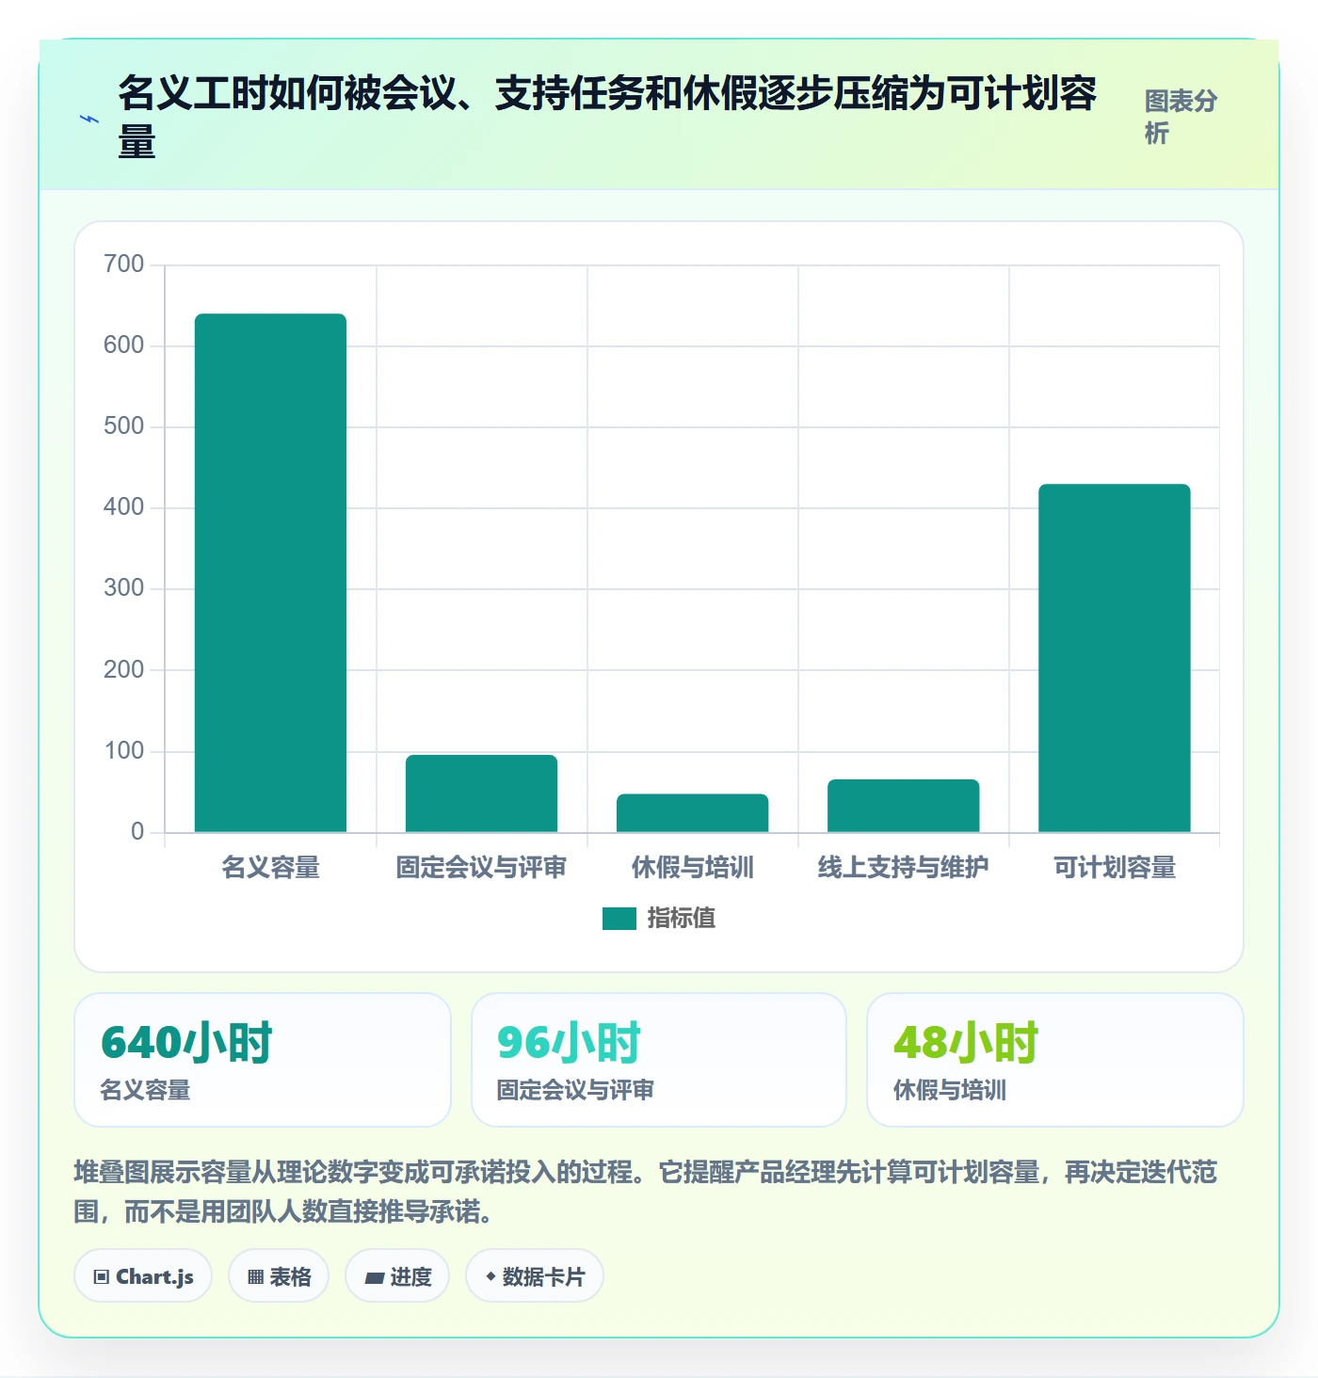
Task: Click the 700 y-axis tick label
Action: pos(124,264)
